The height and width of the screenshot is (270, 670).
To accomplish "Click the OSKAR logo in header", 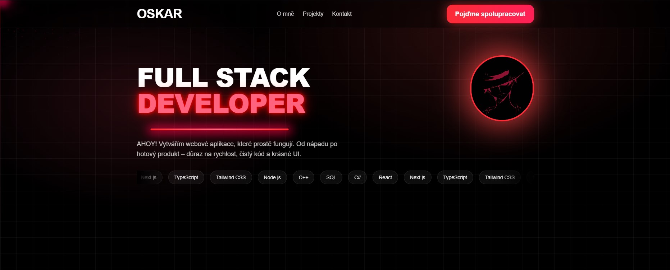I will click(x=159, y=14).
